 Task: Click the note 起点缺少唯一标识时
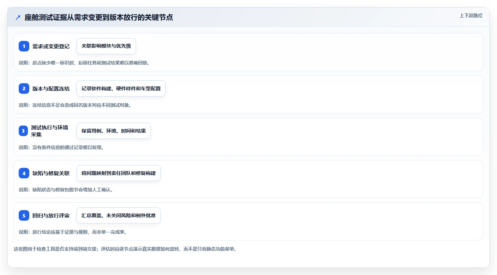point(84,63)
